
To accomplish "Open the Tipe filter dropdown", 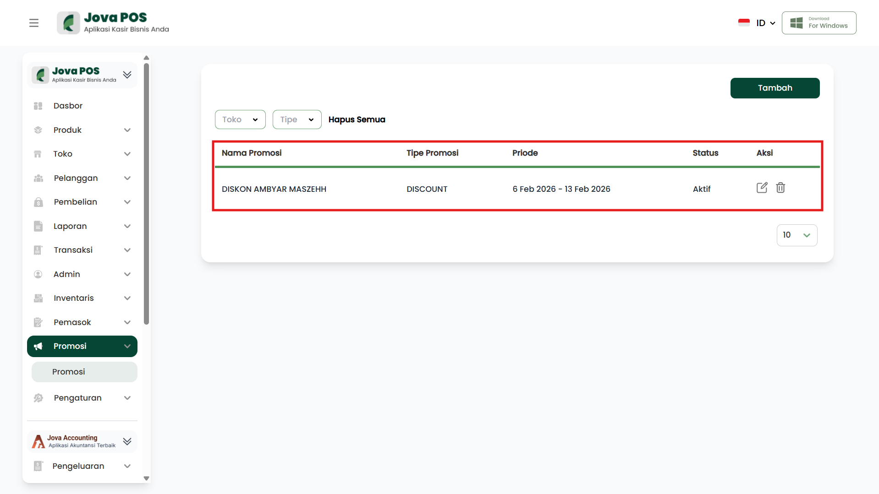I will [x=297, y=119].
